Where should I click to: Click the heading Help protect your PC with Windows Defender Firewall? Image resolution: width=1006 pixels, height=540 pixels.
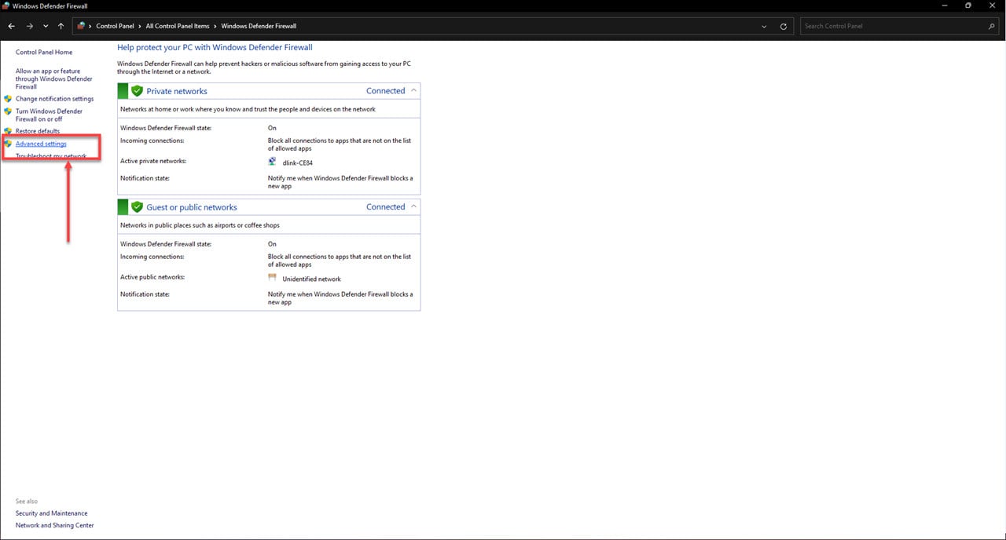[x=215, y=47]
